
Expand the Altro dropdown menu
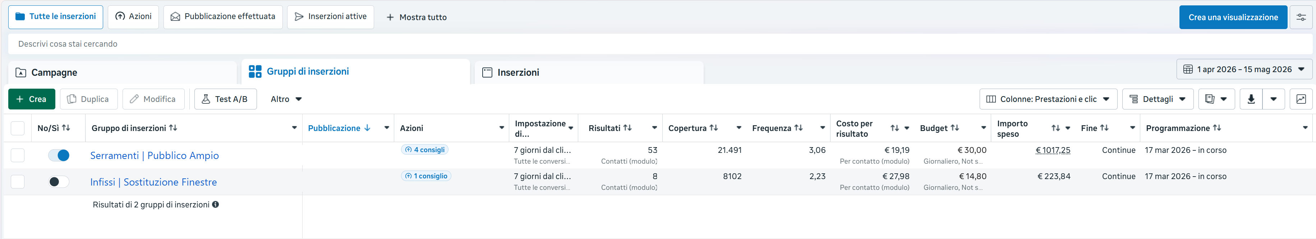click(x=286, y=99)
